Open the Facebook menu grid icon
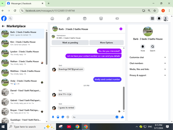Screen dimensions: 173x130 (x=152, y=18)
